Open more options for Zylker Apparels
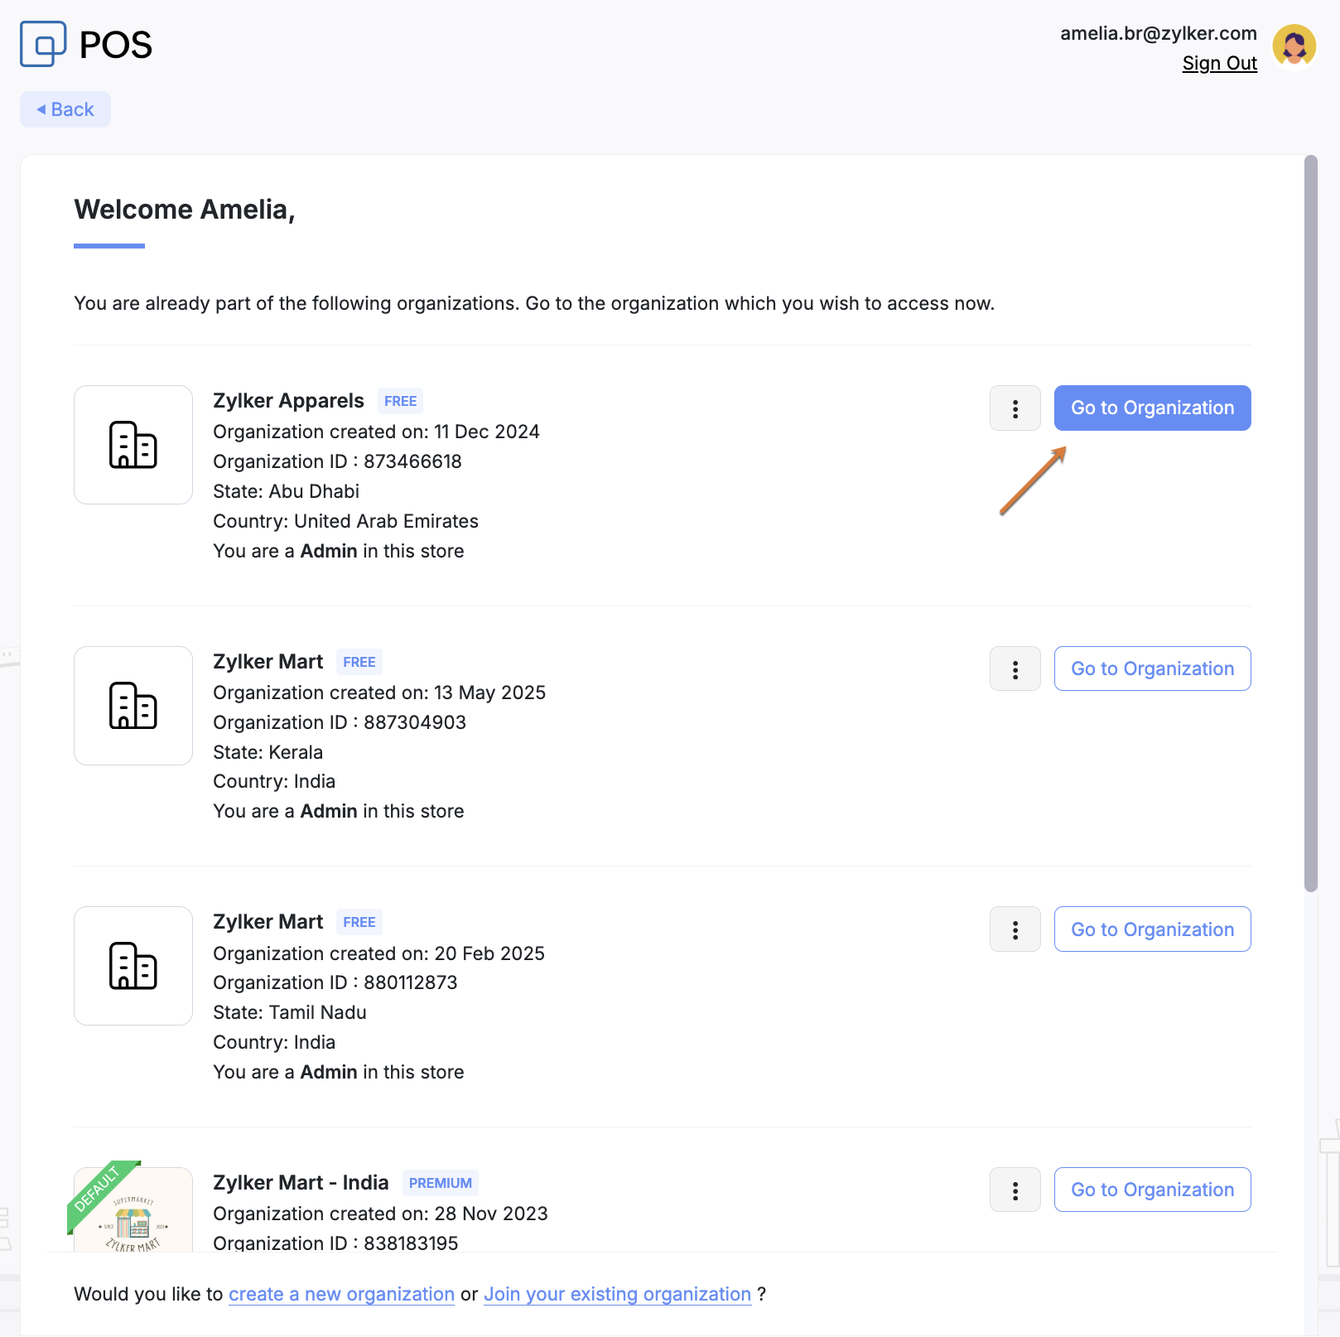The height and width of the screenshot is (1337, 1340). (1015, 408)
